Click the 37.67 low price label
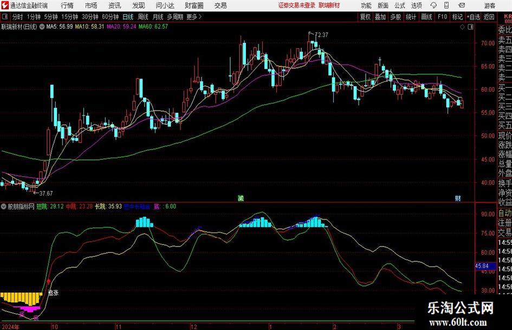The width and height of the screenshot is (512, 330). click(46, 193)
